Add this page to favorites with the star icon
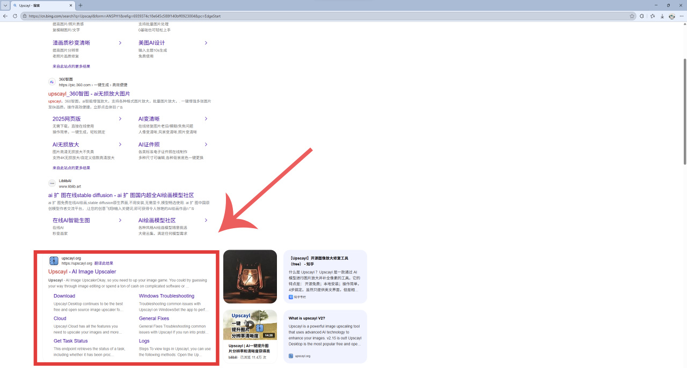The image size is (687, 368). click(632, 16)
